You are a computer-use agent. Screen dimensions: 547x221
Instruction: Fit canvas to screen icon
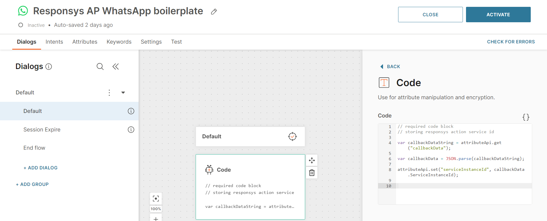pyautogui.click(x=156, y=198)
